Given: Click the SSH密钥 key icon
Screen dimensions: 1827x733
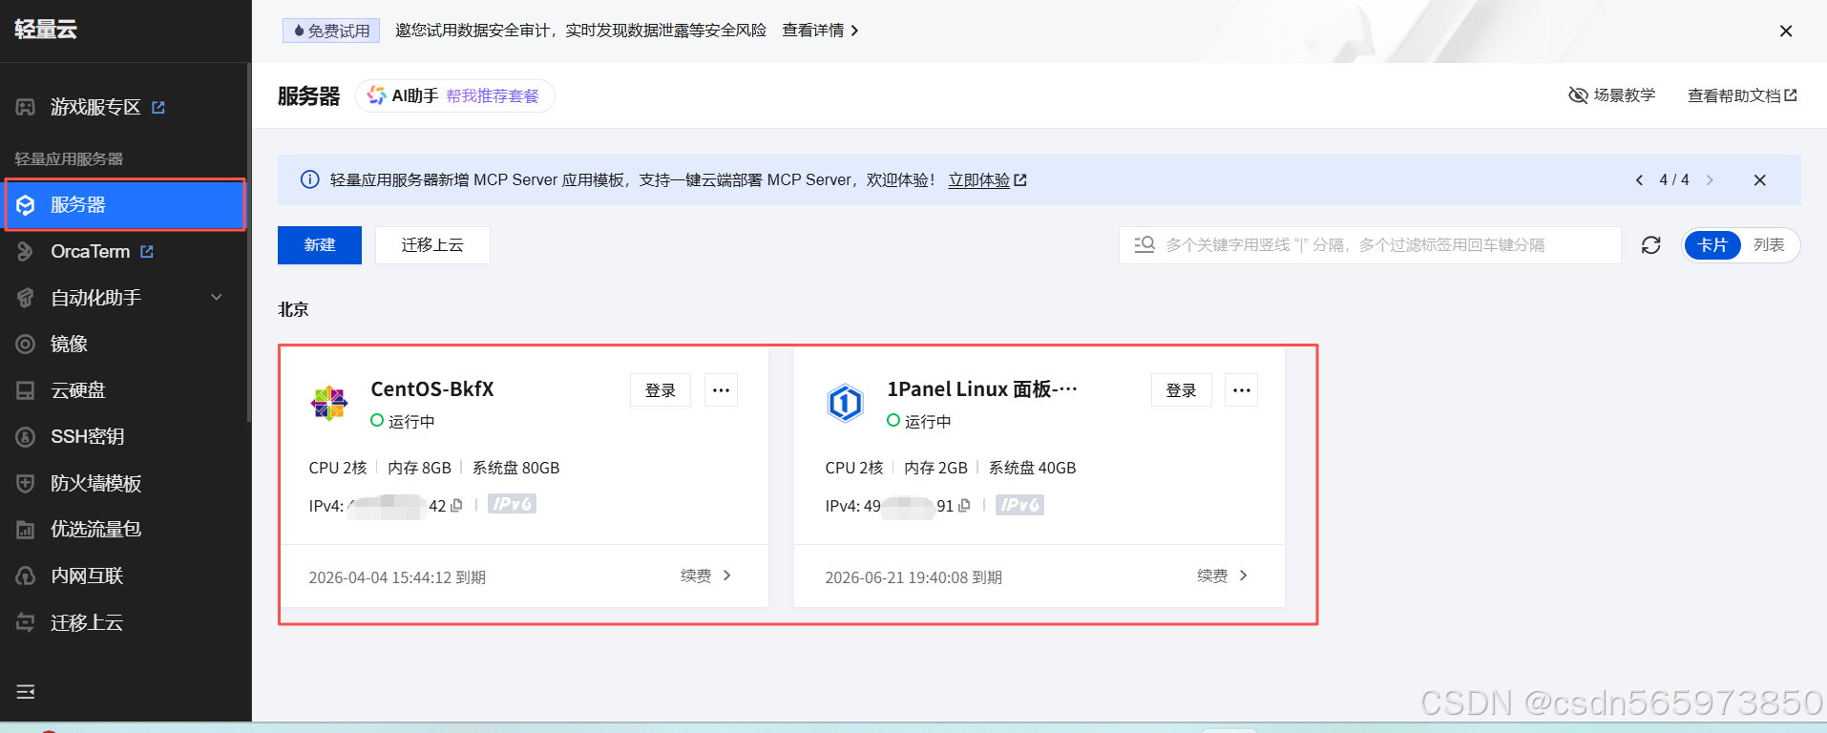Looking at the screenshot, I should pyautogui.click(x=26, y=436).
